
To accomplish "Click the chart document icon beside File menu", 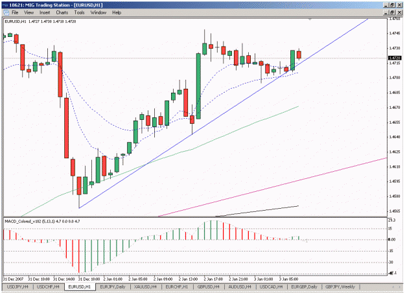I will [6, 12].
